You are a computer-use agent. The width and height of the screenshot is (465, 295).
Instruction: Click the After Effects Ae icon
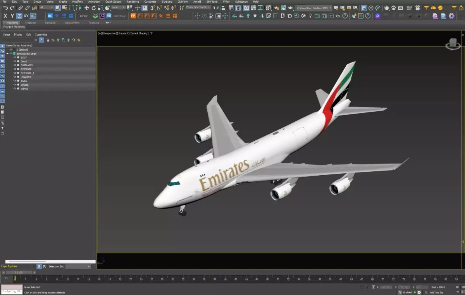point(102,16)
